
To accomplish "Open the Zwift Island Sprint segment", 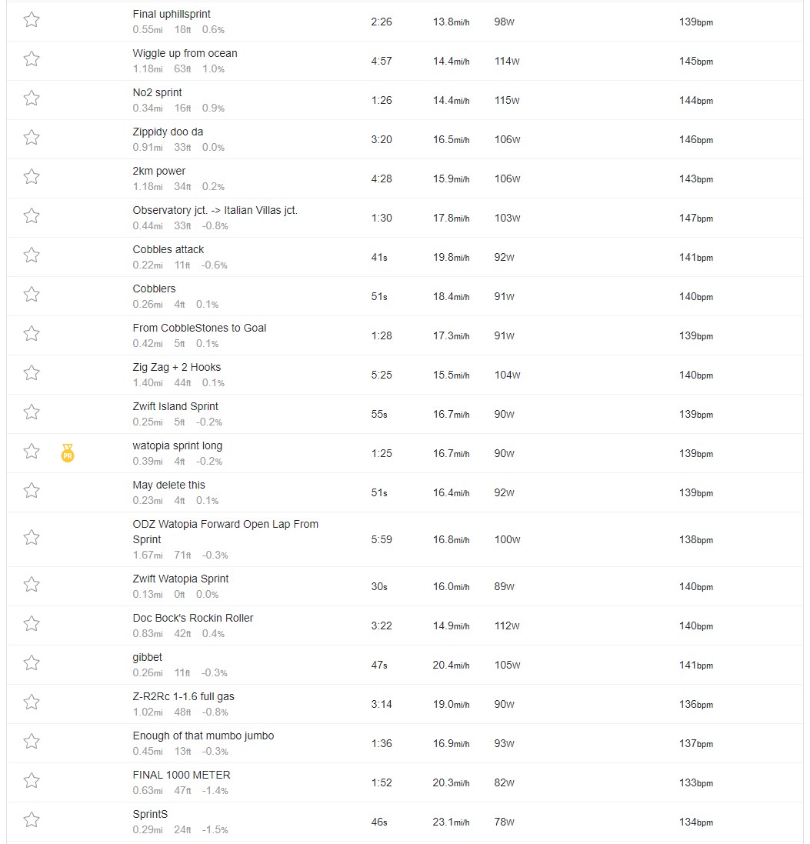I will pyautogui.click(x=175, y=406).
